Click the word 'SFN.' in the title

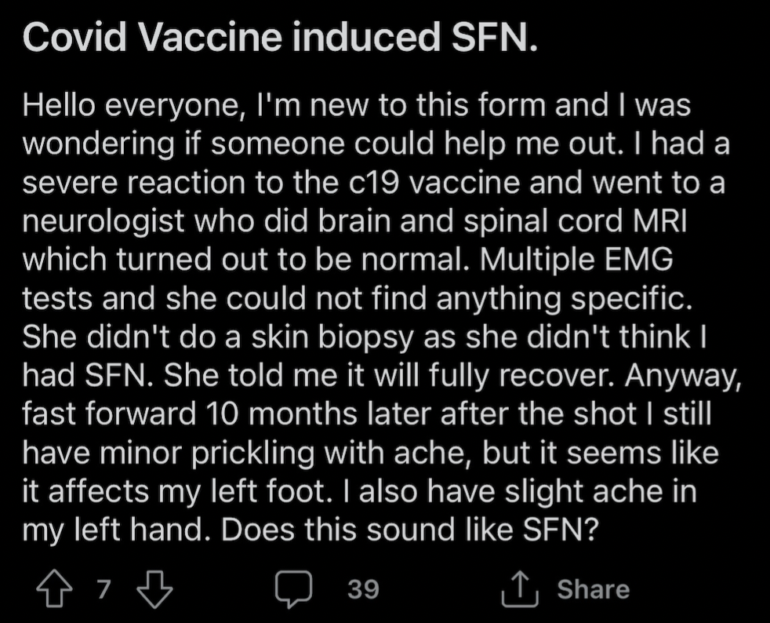tap(495, 38)
